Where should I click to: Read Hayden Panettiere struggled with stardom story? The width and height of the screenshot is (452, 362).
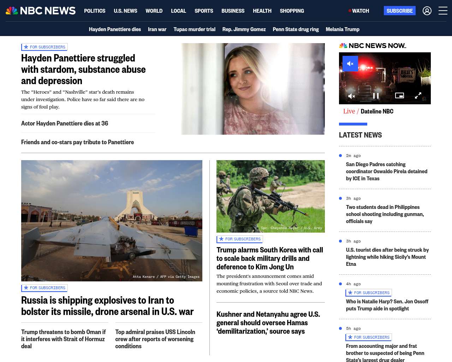click(x=83, y=69)
